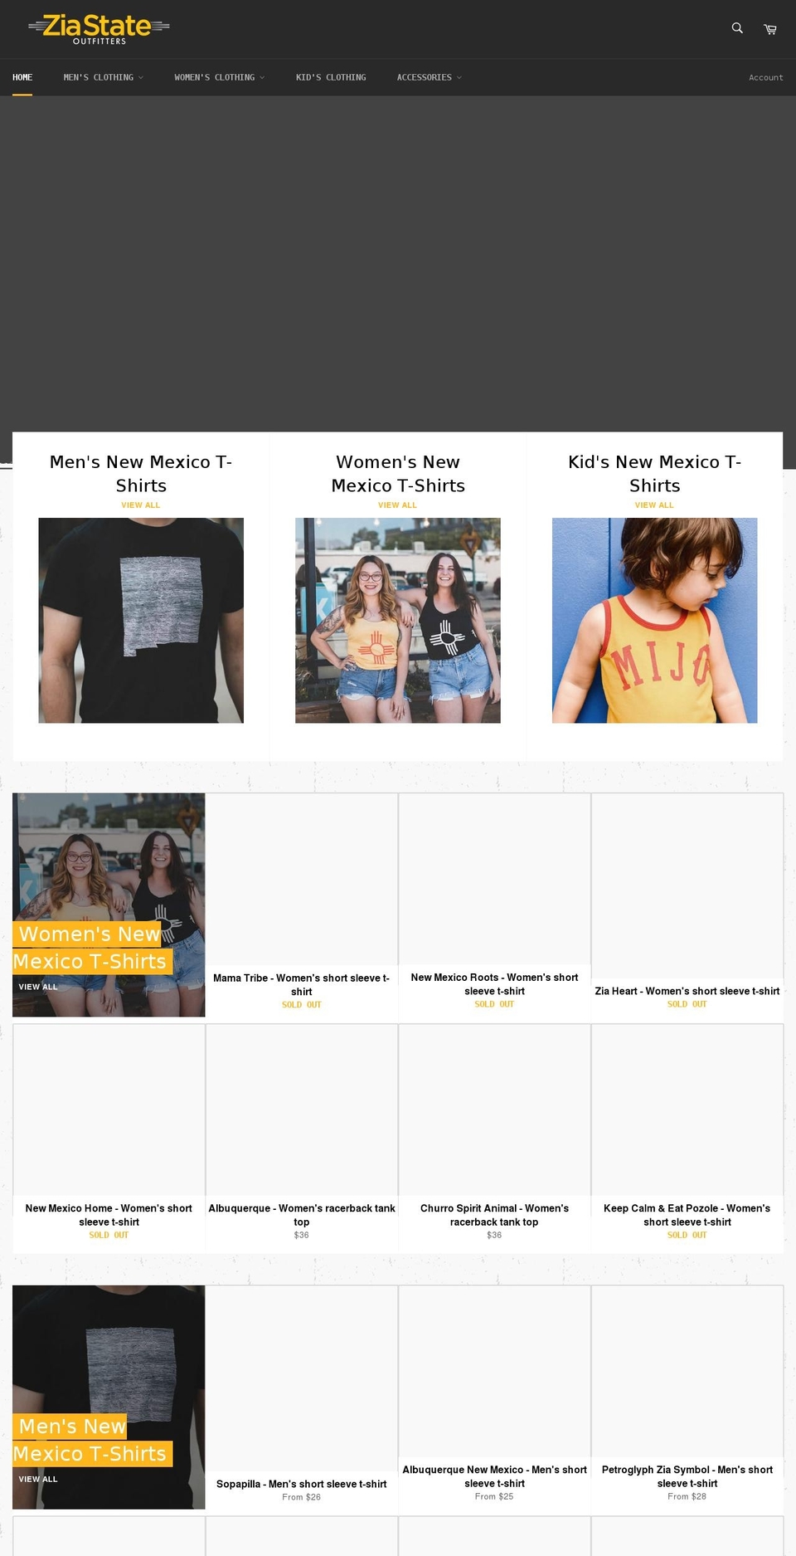Open New Mexico Home women's t-shirt
Image resolution: width=796 pixels, height=1556 pixels.
(109, 1215)
